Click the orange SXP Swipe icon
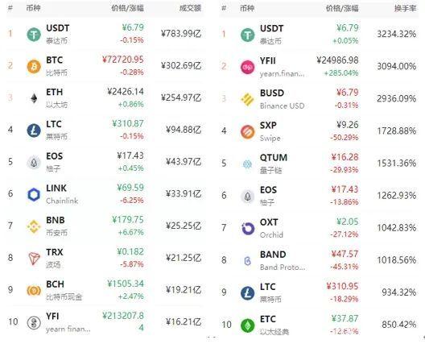This screenshot has height=344, width=425. [247, 132]
